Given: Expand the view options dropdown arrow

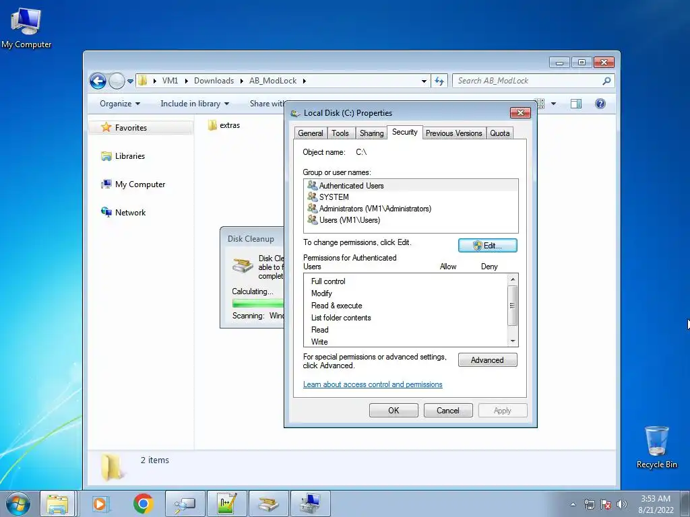Looking at the screenshot, I should pyautogui.click(x=553, y=104).
